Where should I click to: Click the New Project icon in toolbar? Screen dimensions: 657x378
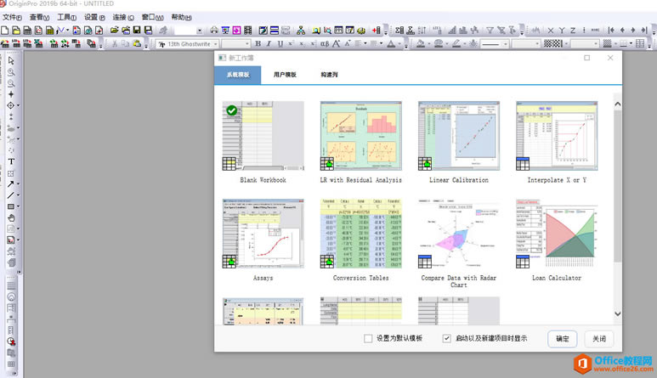pyautogui.click(x=4, y=30)
